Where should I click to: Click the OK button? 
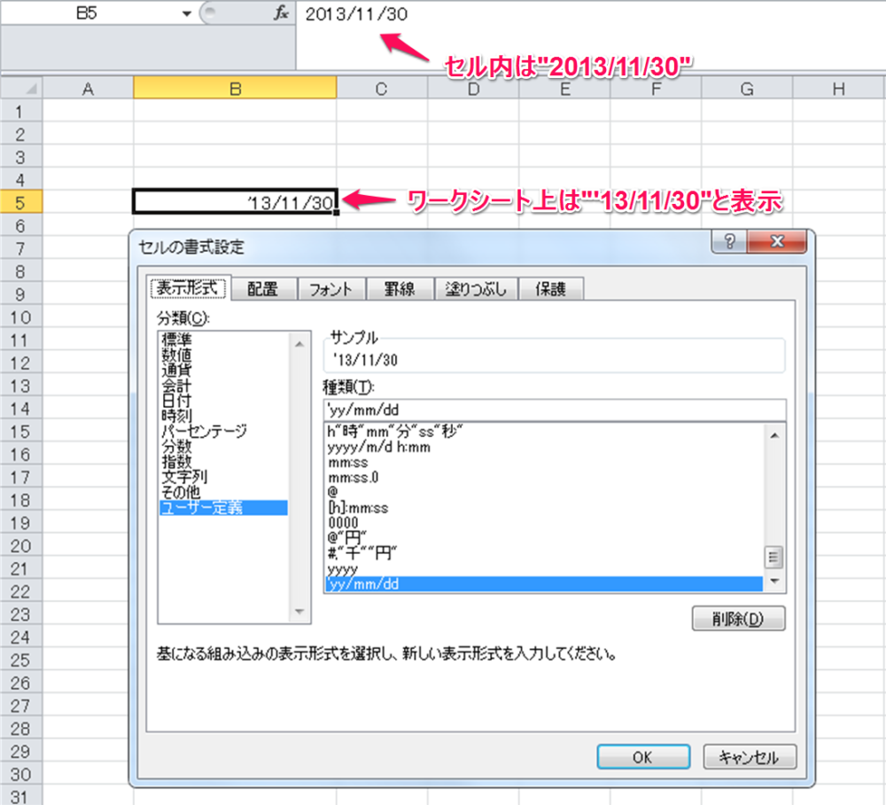coord(644,757)
